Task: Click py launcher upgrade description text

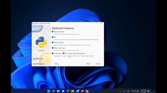Action: (x=74, y=56)
